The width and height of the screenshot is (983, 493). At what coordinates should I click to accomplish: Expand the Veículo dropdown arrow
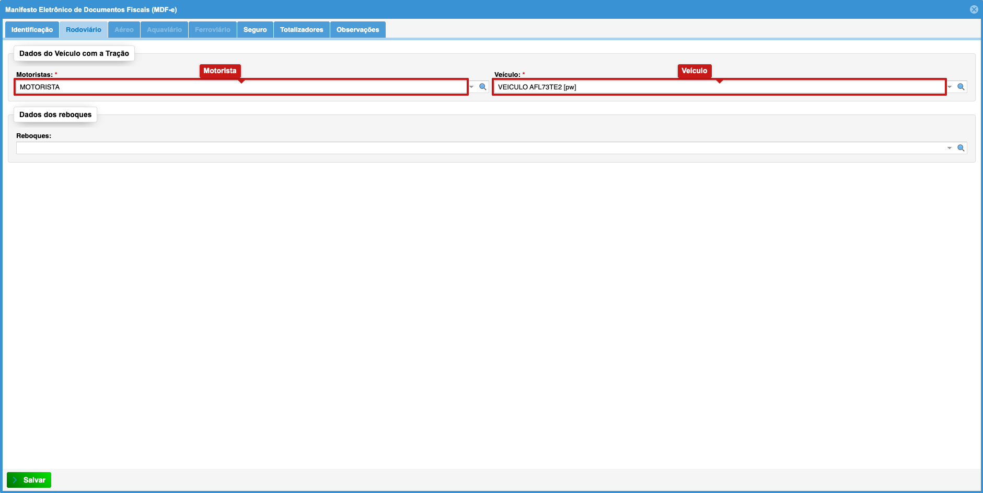click(x=950, y=87)
